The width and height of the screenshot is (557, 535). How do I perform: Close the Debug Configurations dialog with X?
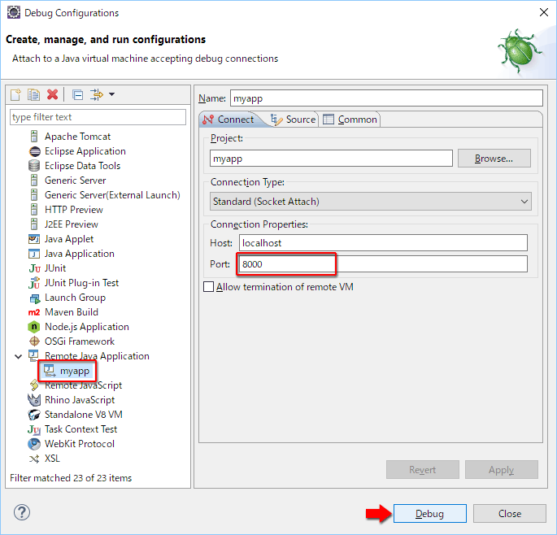pyautogui.click(x=543, y=12)
